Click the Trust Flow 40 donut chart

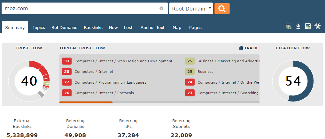[x=29, y=81]
